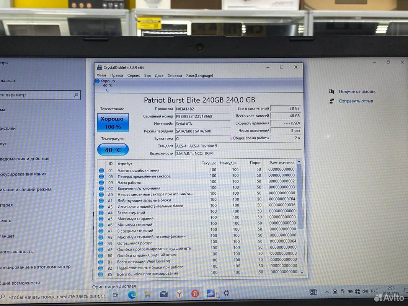
Task: Click Отправить отзыв link in Settings window
Action: tap(356, 101)
